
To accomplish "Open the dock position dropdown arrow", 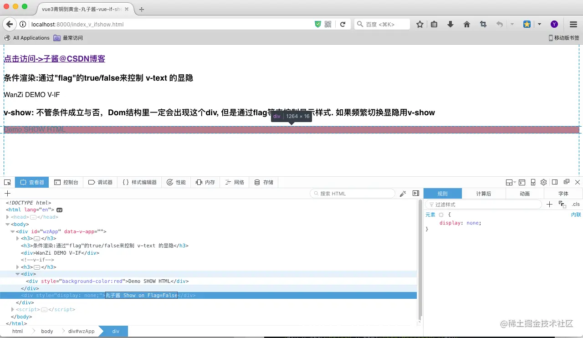I will click(x=515, y=182).
